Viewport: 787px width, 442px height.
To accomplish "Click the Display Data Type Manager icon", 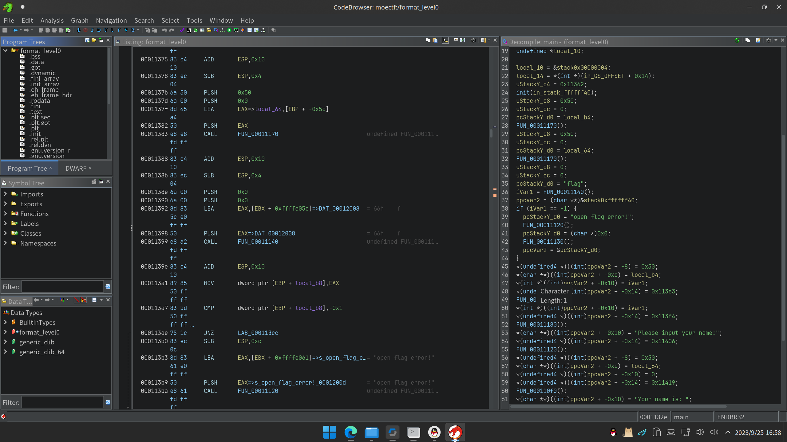I will coord(209,30).
